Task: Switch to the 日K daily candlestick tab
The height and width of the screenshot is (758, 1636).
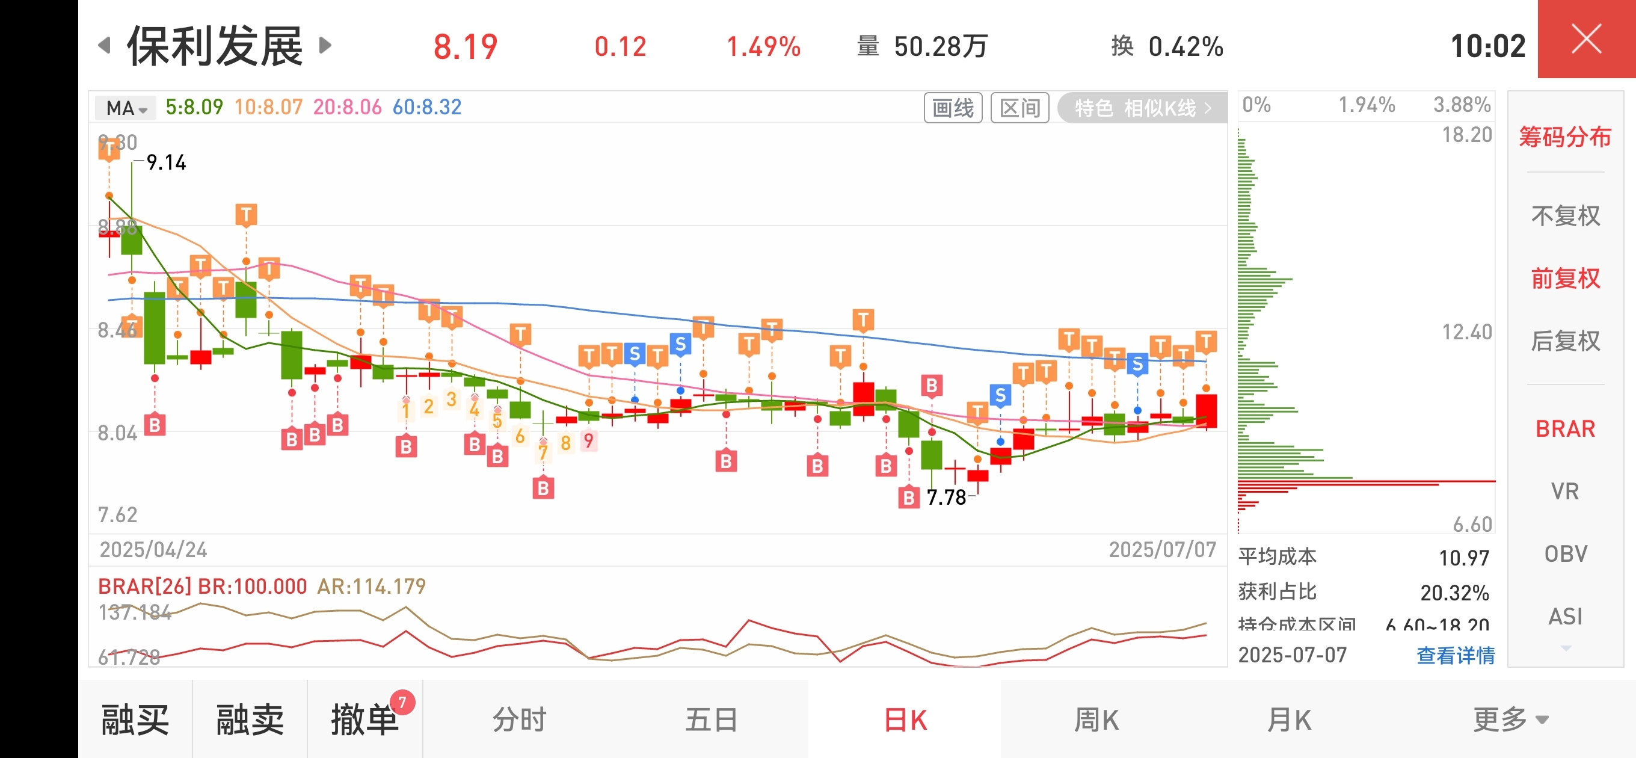Action: point(905,720)
